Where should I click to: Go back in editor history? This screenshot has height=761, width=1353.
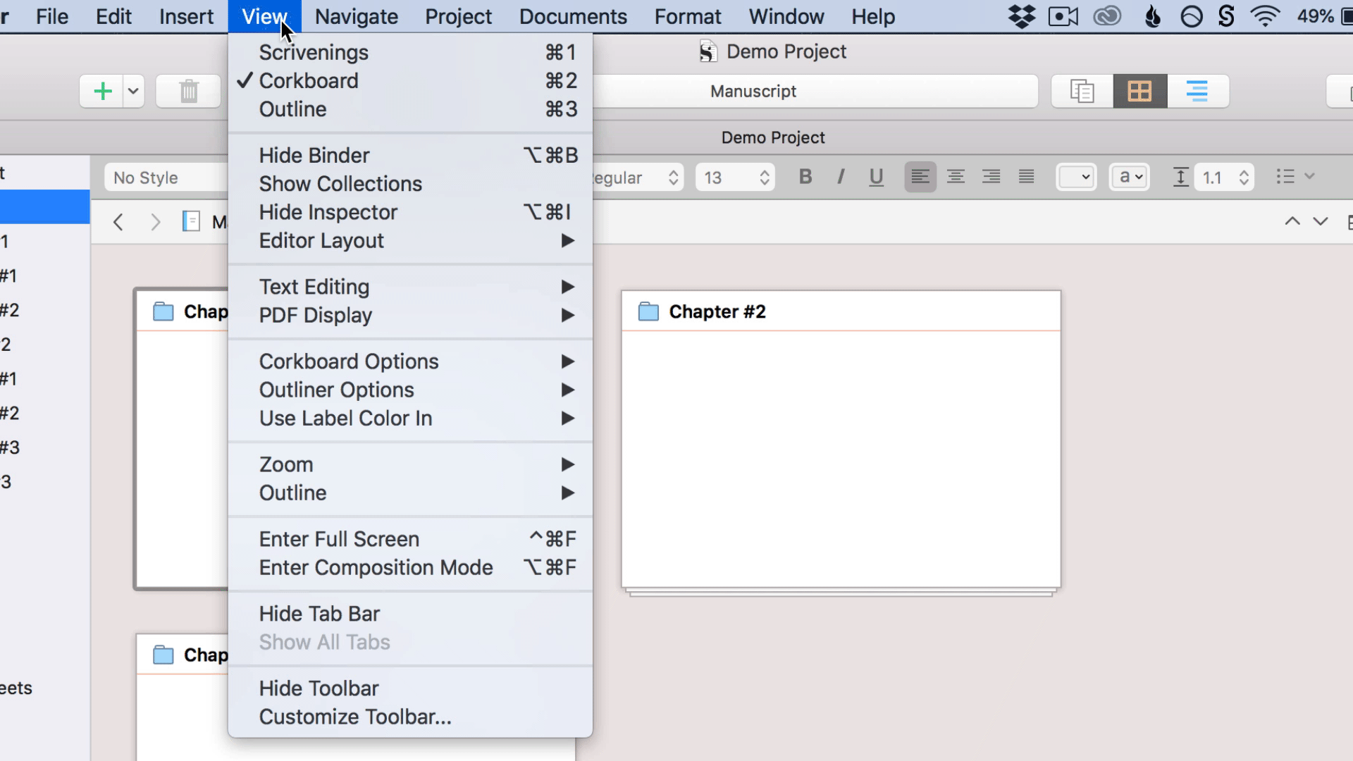coord(118,222)
